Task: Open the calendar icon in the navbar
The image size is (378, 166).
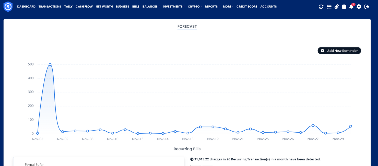Action: [344, 7]
